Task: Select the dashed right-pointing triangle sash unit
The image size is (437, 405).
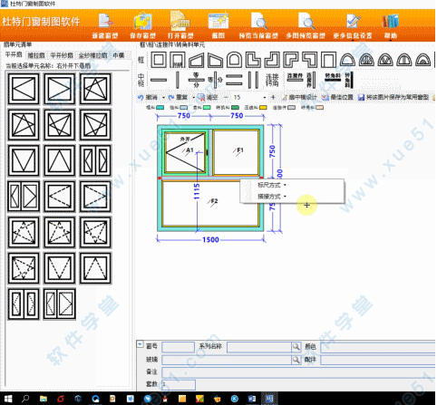Action: click(x=95, y=197)
